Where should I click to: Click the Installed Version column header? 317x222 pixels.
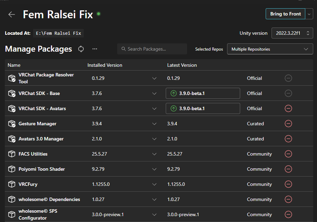pyautogui.click(x=105, y=65)
